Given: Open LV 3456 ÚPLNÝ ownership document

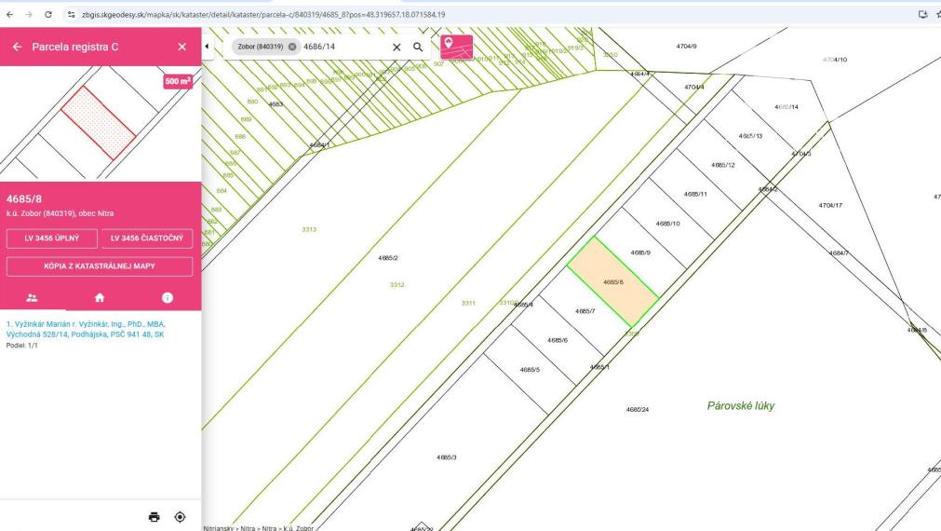Looking at the screenshot, I should coord(52,238).
